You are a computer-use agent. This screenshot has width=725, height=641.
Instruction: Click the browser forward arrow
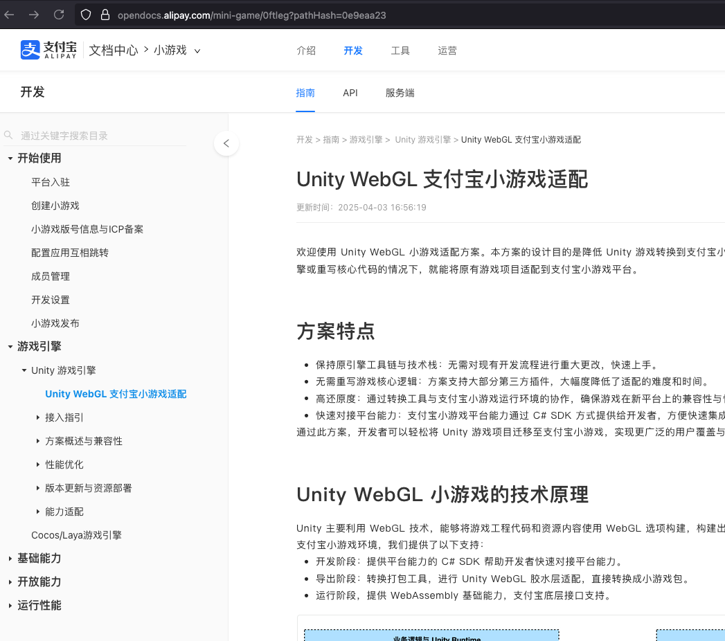coord(34,15)
